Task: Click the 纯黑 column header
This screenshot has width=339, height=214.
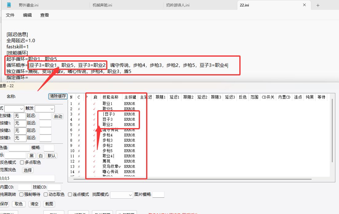Action: click(x=309, y=97)
